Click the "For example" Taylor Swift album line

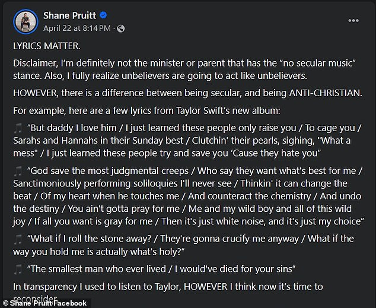[x=146, y=111]
